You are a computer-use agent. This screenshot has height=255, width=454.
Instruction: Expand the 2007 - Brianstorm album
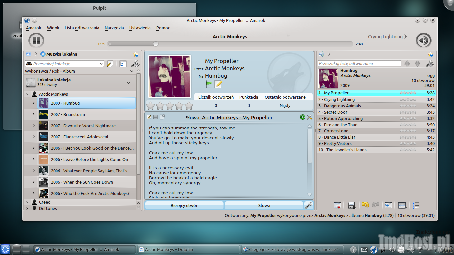(x=34, y=114)
